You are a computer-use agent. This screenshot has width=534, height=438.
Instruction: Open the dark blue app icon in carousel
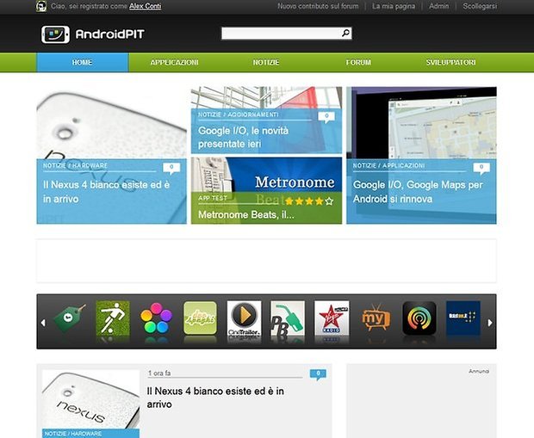(463, 318)
